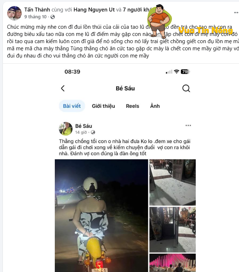239x272 pixels.
Task: Click the battery indicator showing 79
Action: [185, 72]
